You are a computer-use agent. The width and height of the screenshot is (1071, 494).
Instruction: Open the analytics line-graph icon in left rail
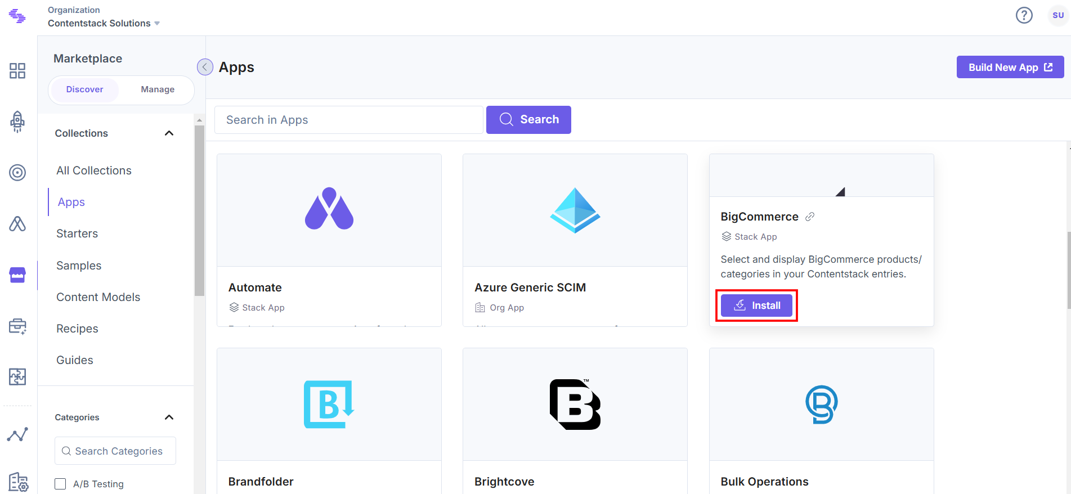coord(17,434)
